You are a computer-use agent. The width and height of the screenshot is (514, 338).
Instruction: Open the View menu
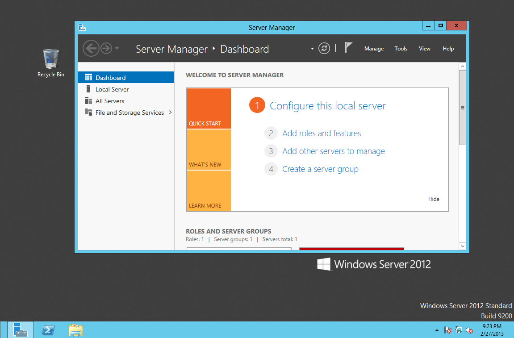(x=425, y=49)
